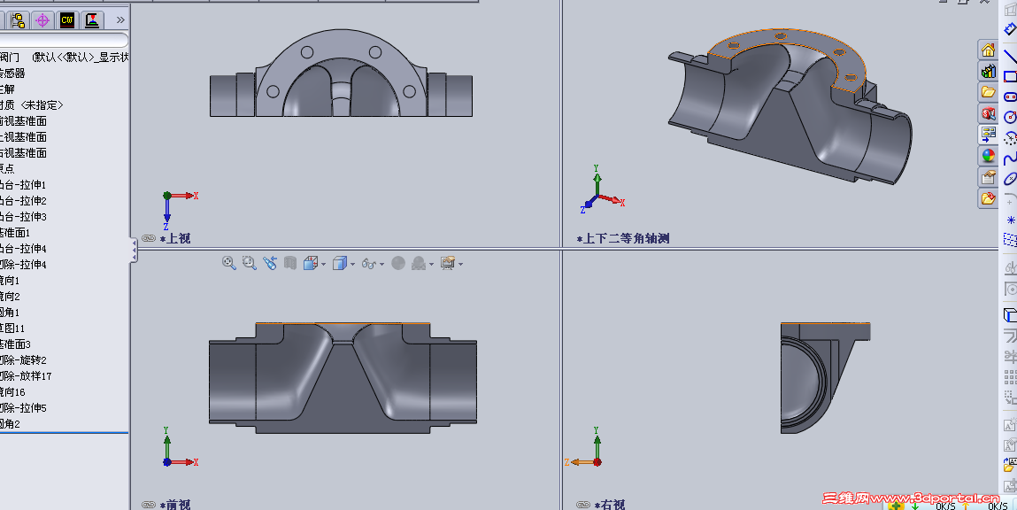The width and height of the screenshot is (1017, 510).
Task: Click View Orientation cube icon
Action: (x=311, y=263)
